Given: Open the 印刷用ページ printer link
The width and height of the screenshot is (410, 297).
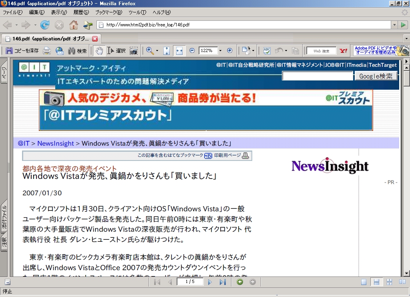Looking at the screenshot, I should pos(231,156).
